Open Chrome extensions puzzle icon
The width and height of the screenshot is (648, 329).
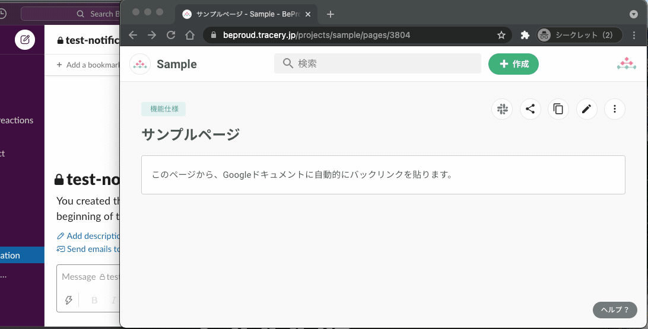click(x=525, y=35)
